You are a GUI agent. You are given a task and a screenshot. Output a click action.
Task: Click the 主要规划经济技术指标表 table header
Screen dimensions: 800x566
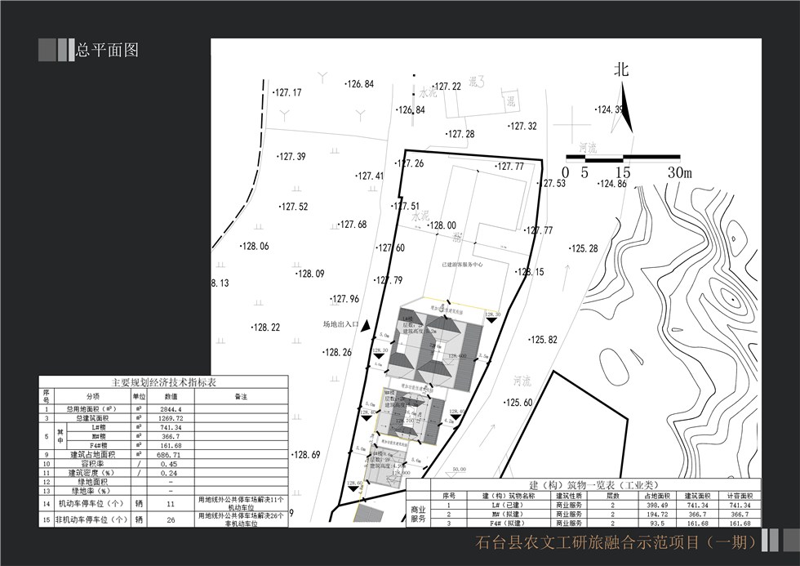click(163, 382)
